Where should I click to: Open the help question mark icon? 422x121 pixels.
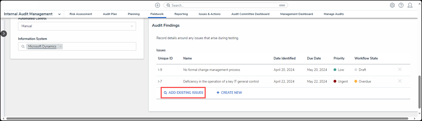tap(401, 5)
